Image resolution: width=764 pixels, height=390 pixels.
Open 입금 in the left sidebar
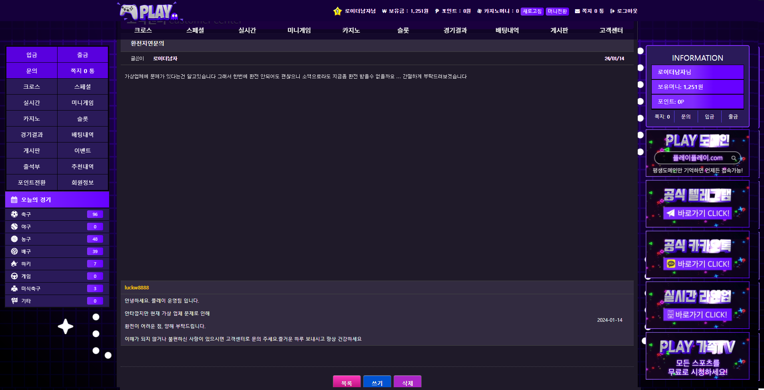pos(32,54)
